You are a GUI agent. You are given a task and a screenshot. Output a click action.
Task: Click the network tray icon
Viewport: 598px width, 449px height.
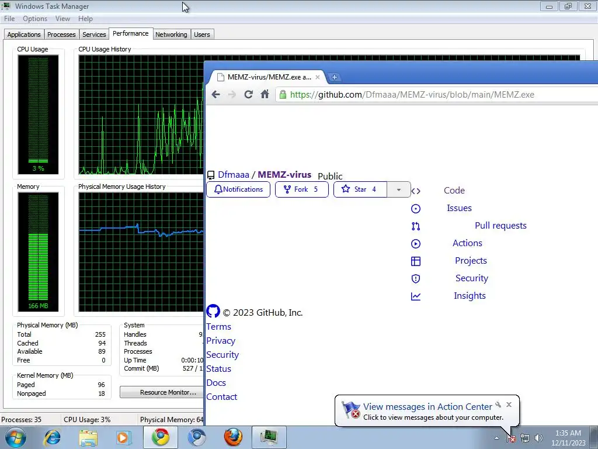tap(525, 438)
